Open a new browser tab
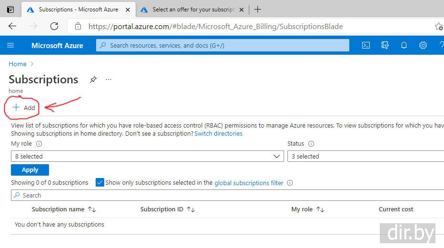This screenshot has width=444, height=248. 257,10
